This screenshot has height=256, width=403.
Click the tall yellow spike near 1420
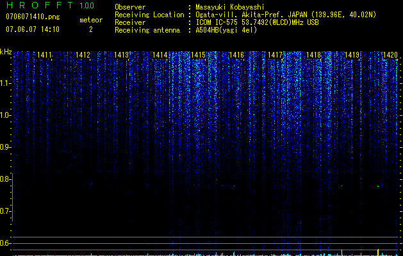[378, 252]
